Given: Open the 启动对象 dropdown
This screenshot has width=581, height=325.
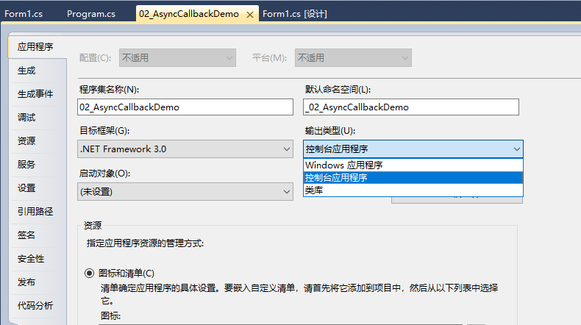Looking at the screenshot, I should [186, 191].
